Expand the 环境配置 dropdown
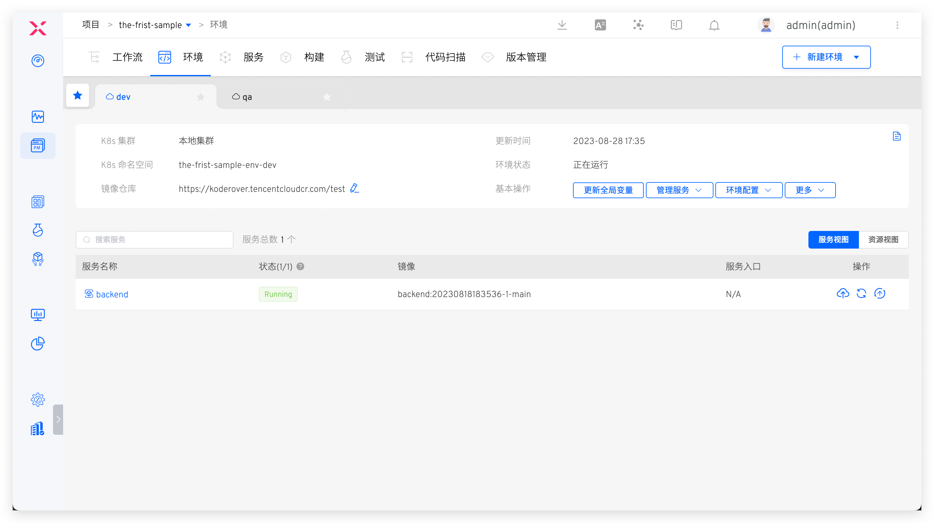Viewport: 934px width, 523px height. [x=748, y=190]
